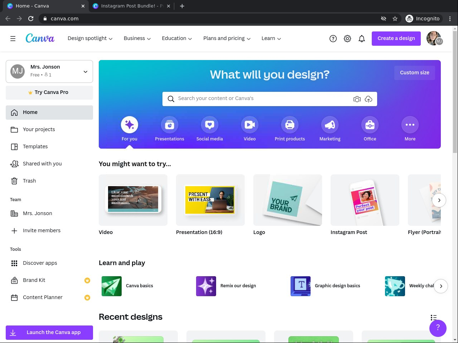This screenshot has height=343, width=458.
Task: Bookmark this page with the star
Action: [x=395, y=19]
